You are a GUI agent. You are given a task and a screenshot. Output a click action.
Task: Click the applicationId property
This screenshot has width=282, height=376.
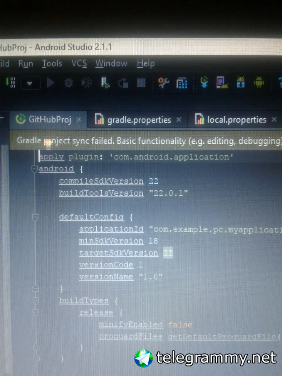click(111, 229)
